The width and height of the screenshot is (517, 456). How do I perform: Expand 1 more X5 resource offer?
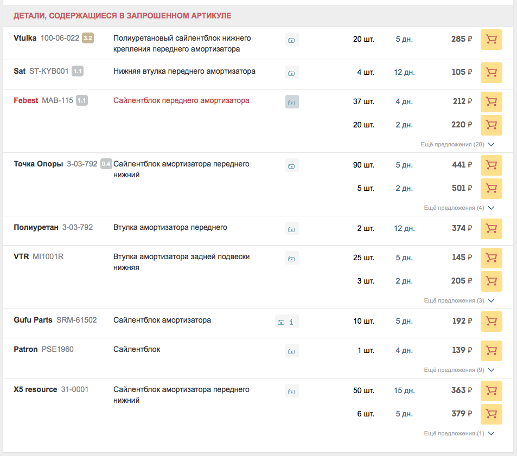pos(459,434)
